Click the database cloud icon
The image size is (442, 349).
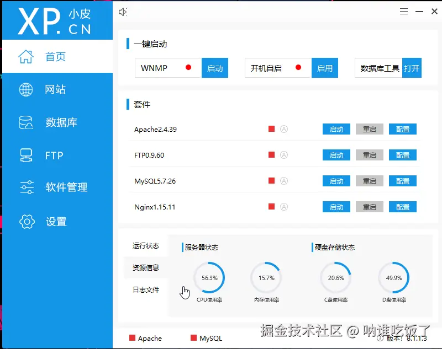pyautogui.click(x=26, y=122)
